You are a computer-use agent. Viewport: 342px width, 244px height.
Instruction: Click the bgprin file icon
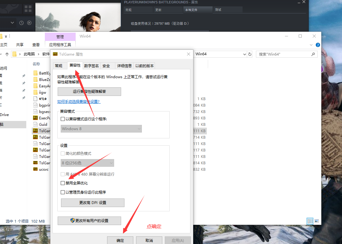click(35, 105)
